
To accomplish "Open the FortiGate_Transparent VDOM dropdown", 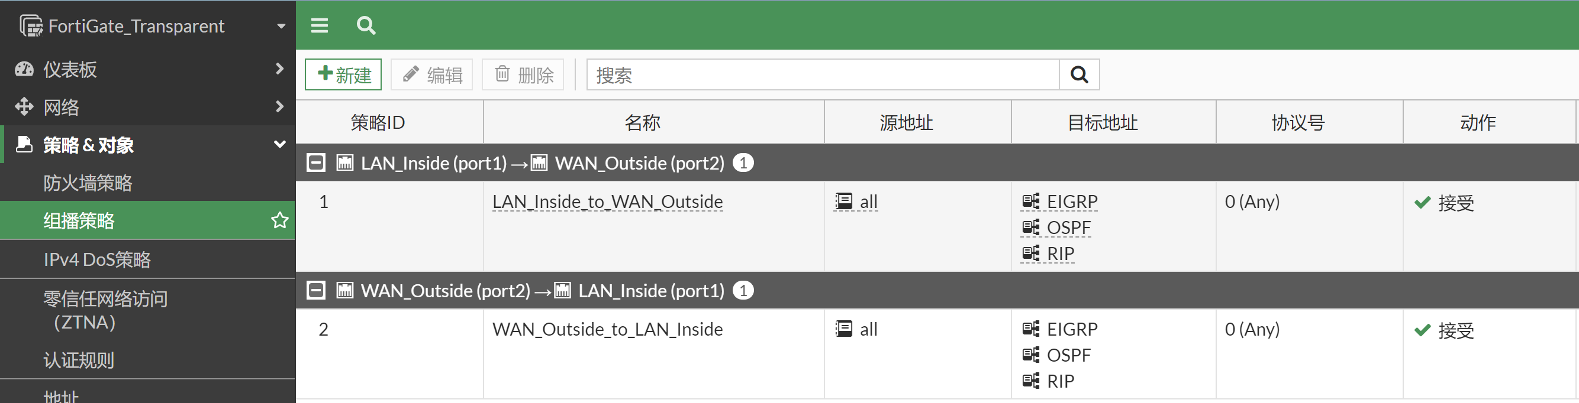I will [x=281, y=27].
